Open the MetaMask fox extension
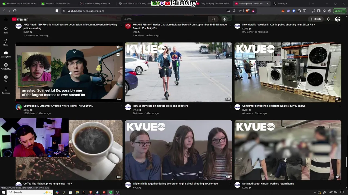Viewport: 348px width, 195px height. pos(283,11)
